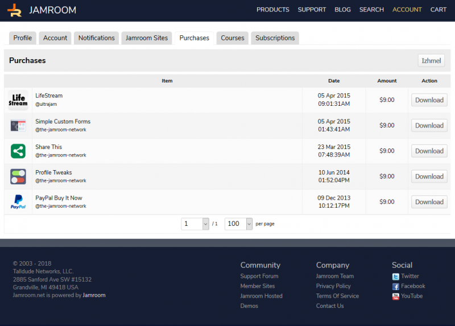
Task: Open the CART menu item
Action: (438, 10)
